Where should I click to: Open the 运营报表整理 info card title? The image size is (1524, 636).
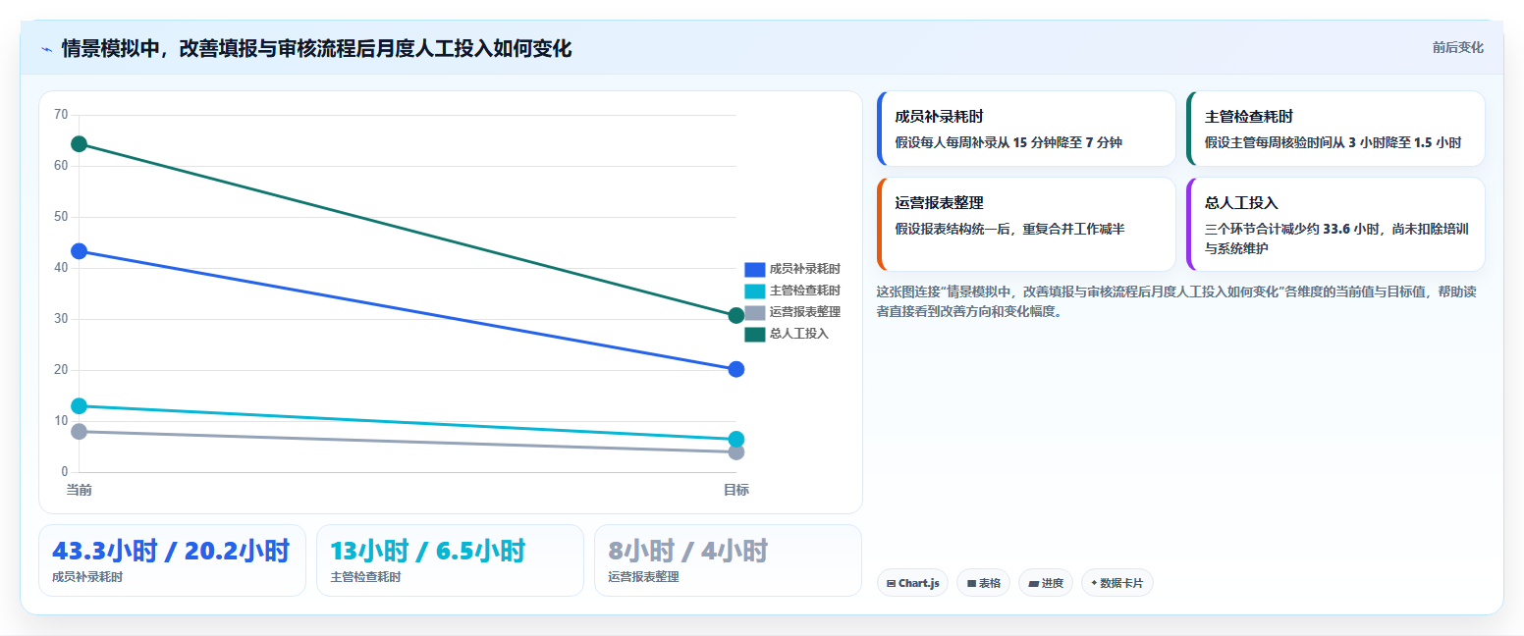coord(939,203)
